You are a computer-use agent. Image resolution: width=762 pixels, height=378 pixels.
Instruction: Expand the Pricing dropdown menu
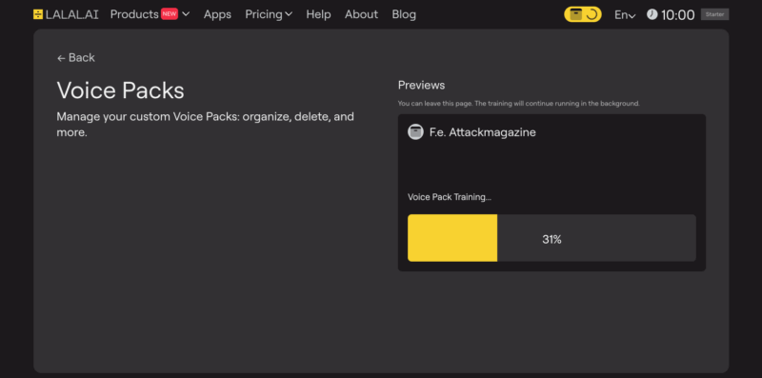[269, 14]
